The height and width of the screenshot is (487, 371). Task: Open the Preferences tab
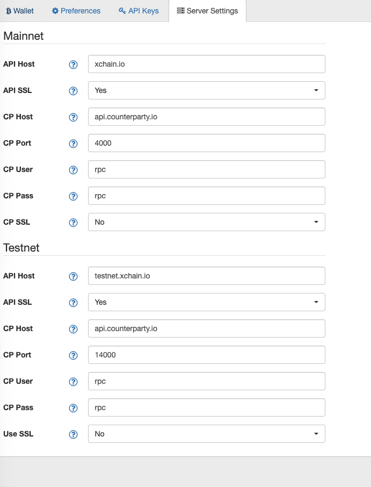(x=76, y=11)
